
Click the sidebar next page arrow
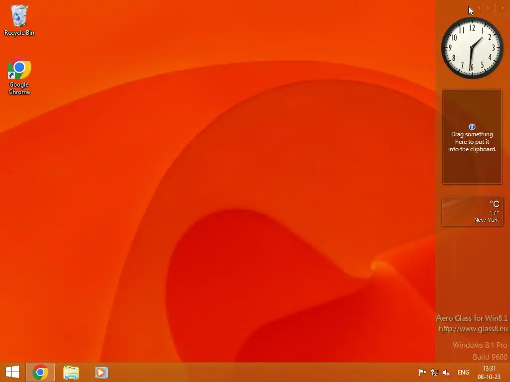(489, 8)
